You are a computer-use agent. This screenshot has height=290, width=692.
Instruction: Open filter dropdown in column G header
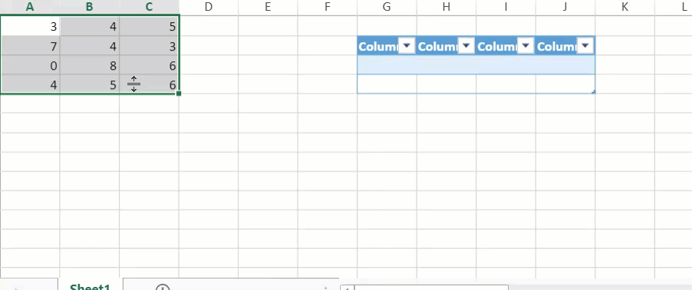click(407, 45)
